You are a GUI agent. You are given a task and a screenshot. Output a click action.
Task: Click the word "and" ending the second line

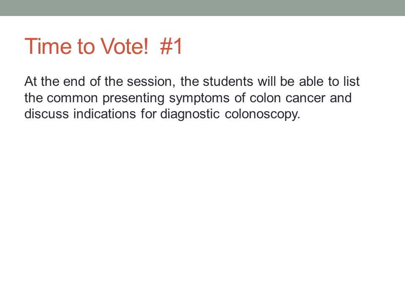pos(341,98)
